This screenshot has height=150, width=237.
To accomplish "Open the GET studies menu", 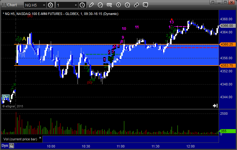I will (x=109, y=5).
